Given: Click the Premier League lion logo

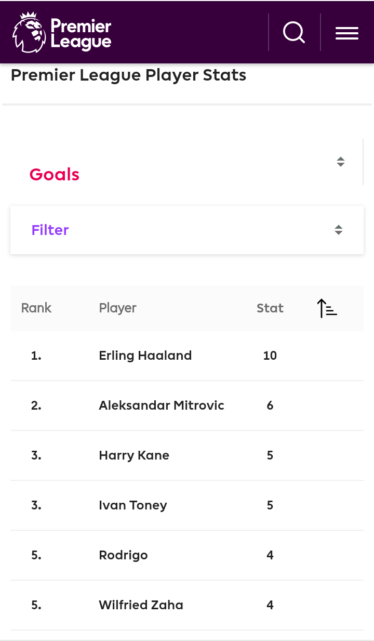Looking at the screenshot, I should [x=29, y=32].
